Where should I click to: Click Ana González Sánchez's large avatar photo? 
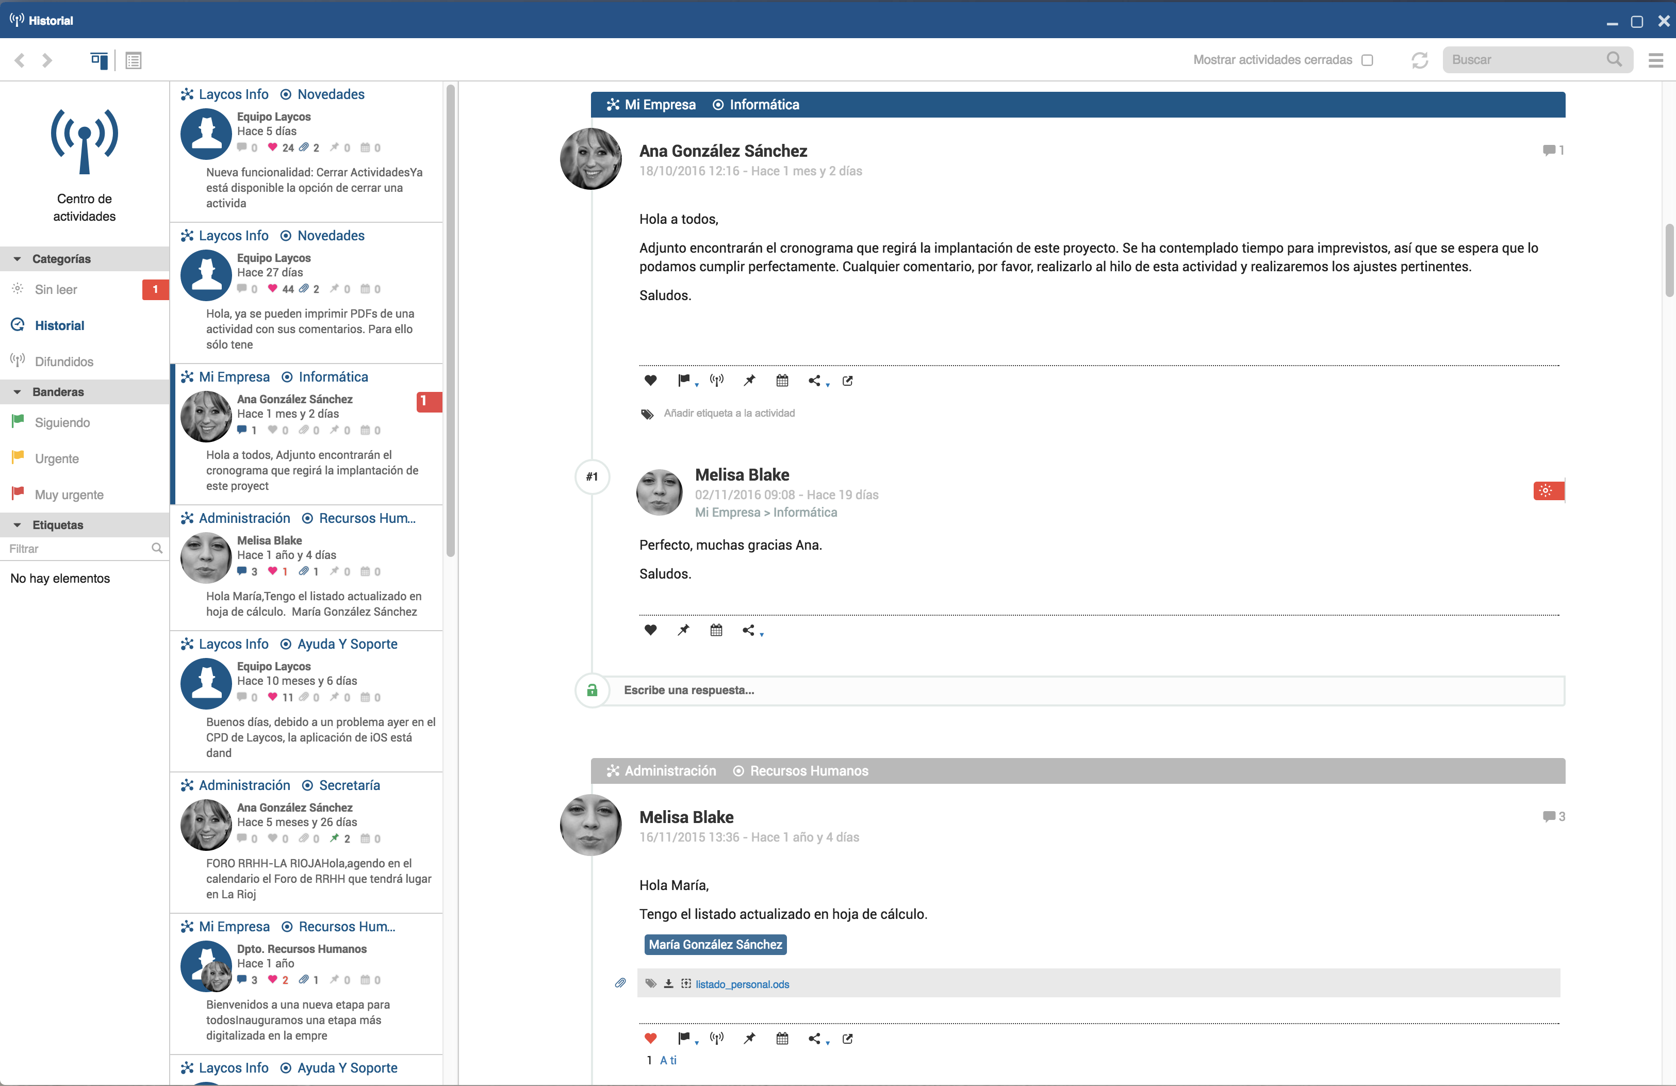(x=591, y=158)
